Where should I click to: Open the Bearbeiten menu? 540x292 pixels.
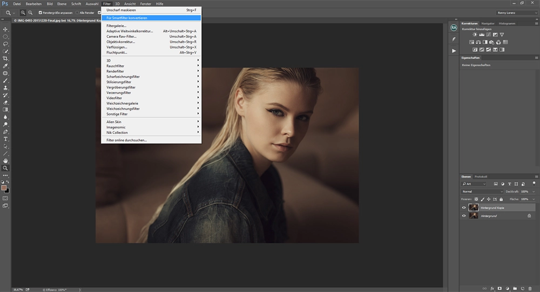click(x=33, y=4)
